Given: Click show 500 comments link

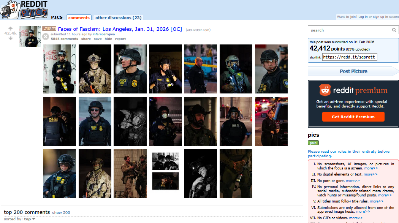Looking at the screenshot, I should click(x=61, y=213).
